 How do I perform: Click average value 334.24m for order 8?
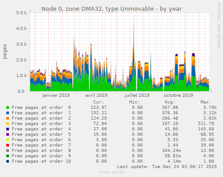tap(171, 151)
